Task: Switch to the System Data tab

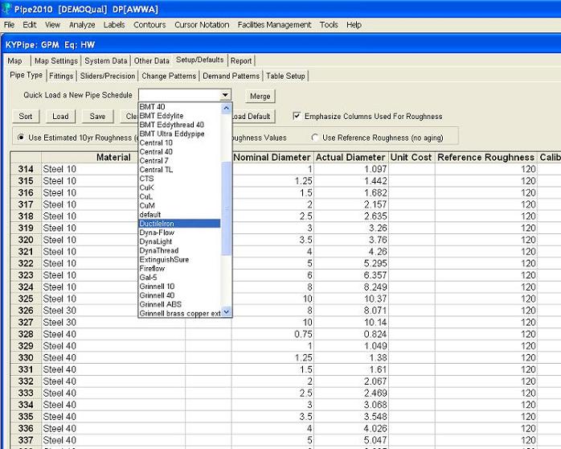Action: [106, 61]
